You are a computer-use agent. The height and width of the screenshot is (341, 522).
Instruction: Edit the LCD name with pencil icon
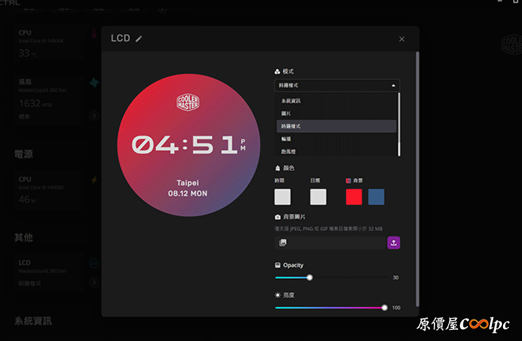(139, 39)
